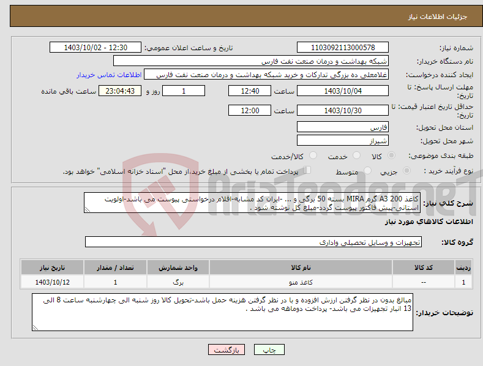Click the کاغذ منو item name cell

pyautogui.click(x=301, y=282)
